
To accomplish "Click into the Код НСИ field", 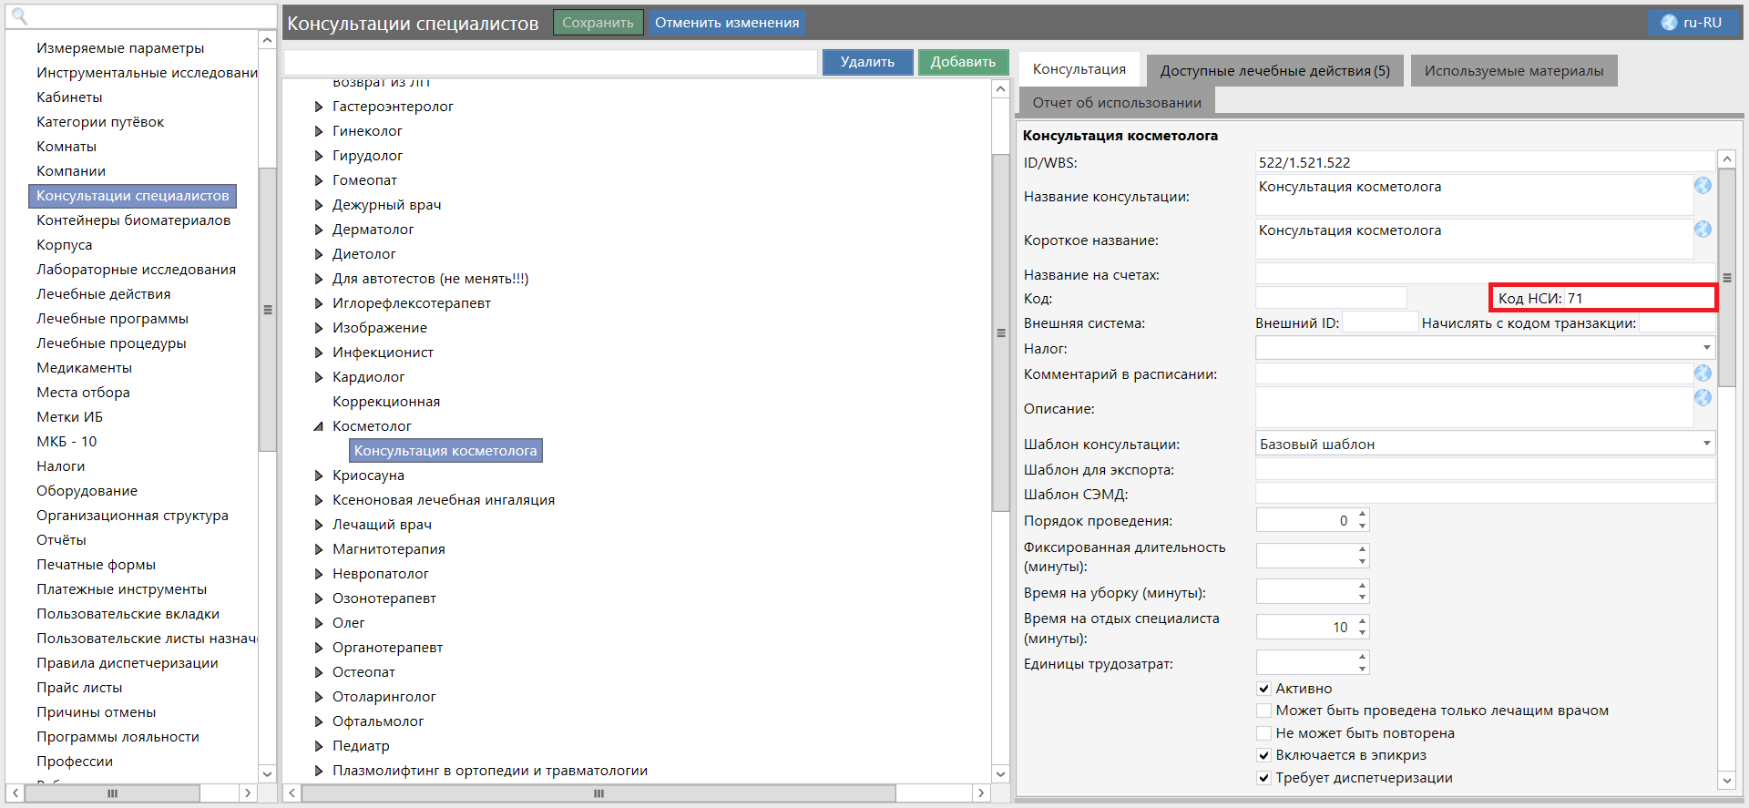I will [1637, 299].
